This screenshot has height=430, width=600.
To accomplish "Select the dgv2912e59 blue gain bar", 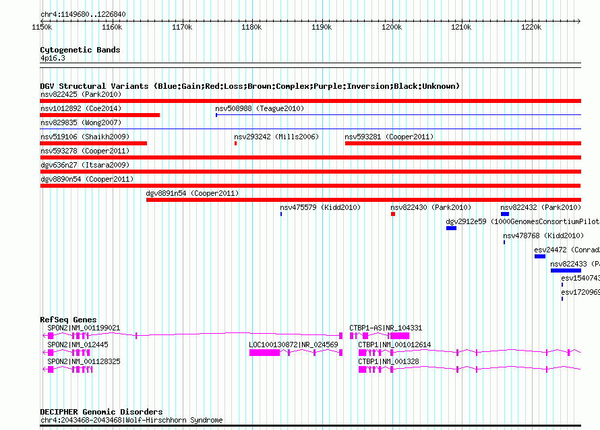I will coord(451,228).
